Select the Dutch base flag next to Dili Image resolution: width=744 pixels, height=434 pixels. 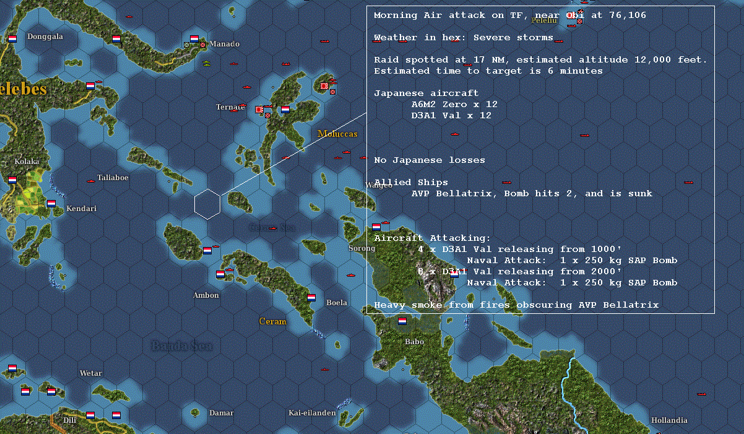(90, 415)
